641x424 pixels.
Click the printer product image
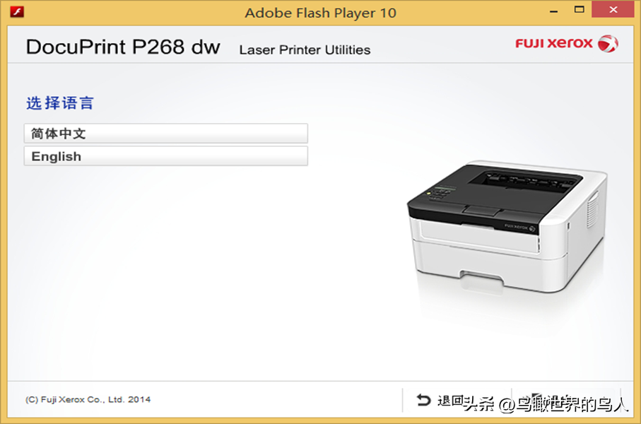tap(507, 228)
